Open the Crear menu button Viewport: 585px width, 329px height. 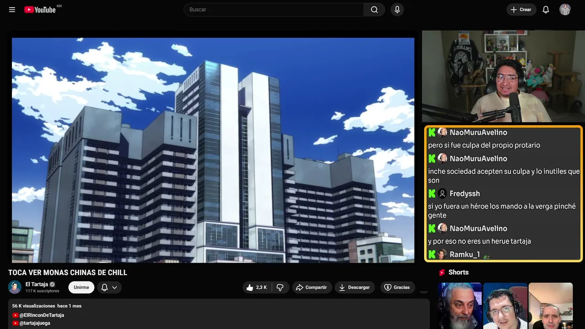click(521, 10)
